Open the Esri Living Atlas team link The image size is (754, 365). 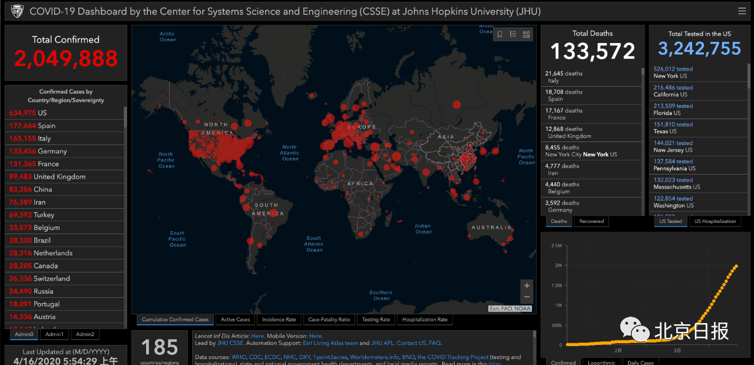coord(330,343)
